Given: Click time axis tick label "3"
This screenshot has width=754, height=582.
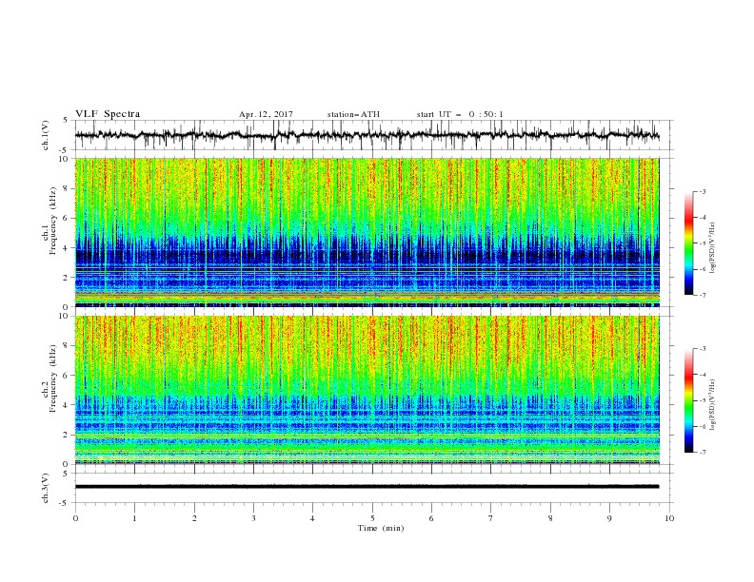Looking at the screenshot, I should click(x=253, y=518).
